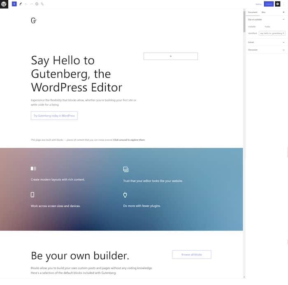Close the settings sidebar with X
Image resolution: width=288 pixels, height=285 pixels.
click(x=283, y=12)
